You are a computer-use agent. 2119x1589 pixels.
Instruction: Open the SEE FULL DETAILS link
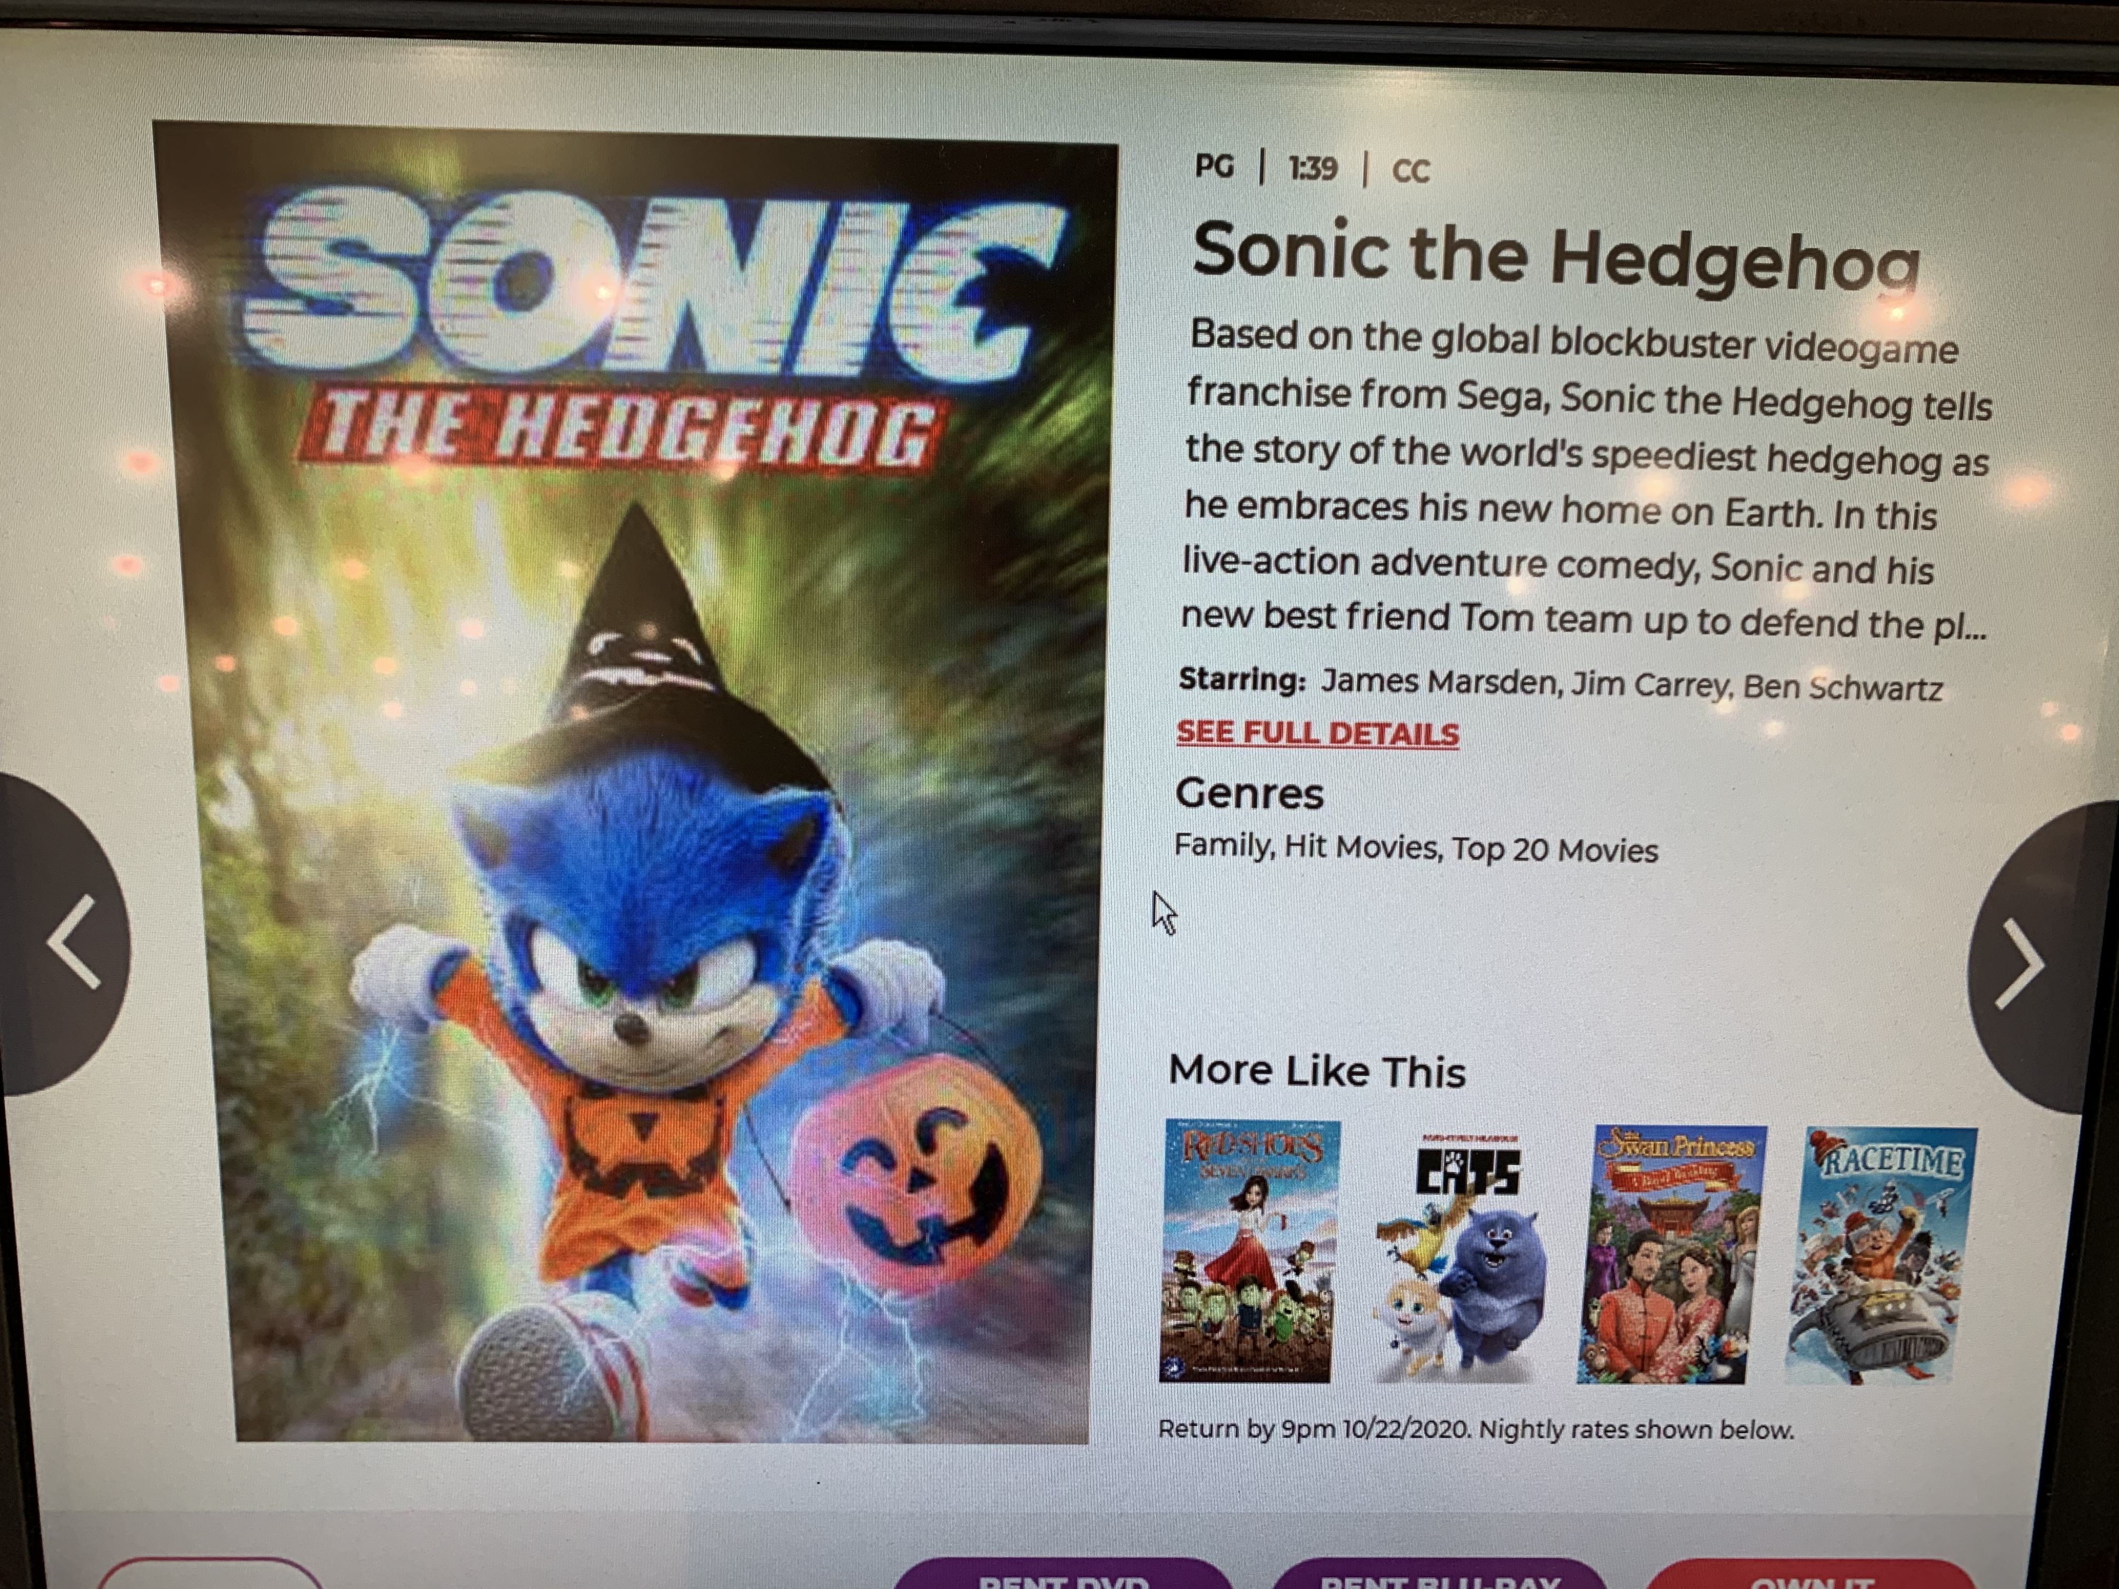pos(1317,732)
